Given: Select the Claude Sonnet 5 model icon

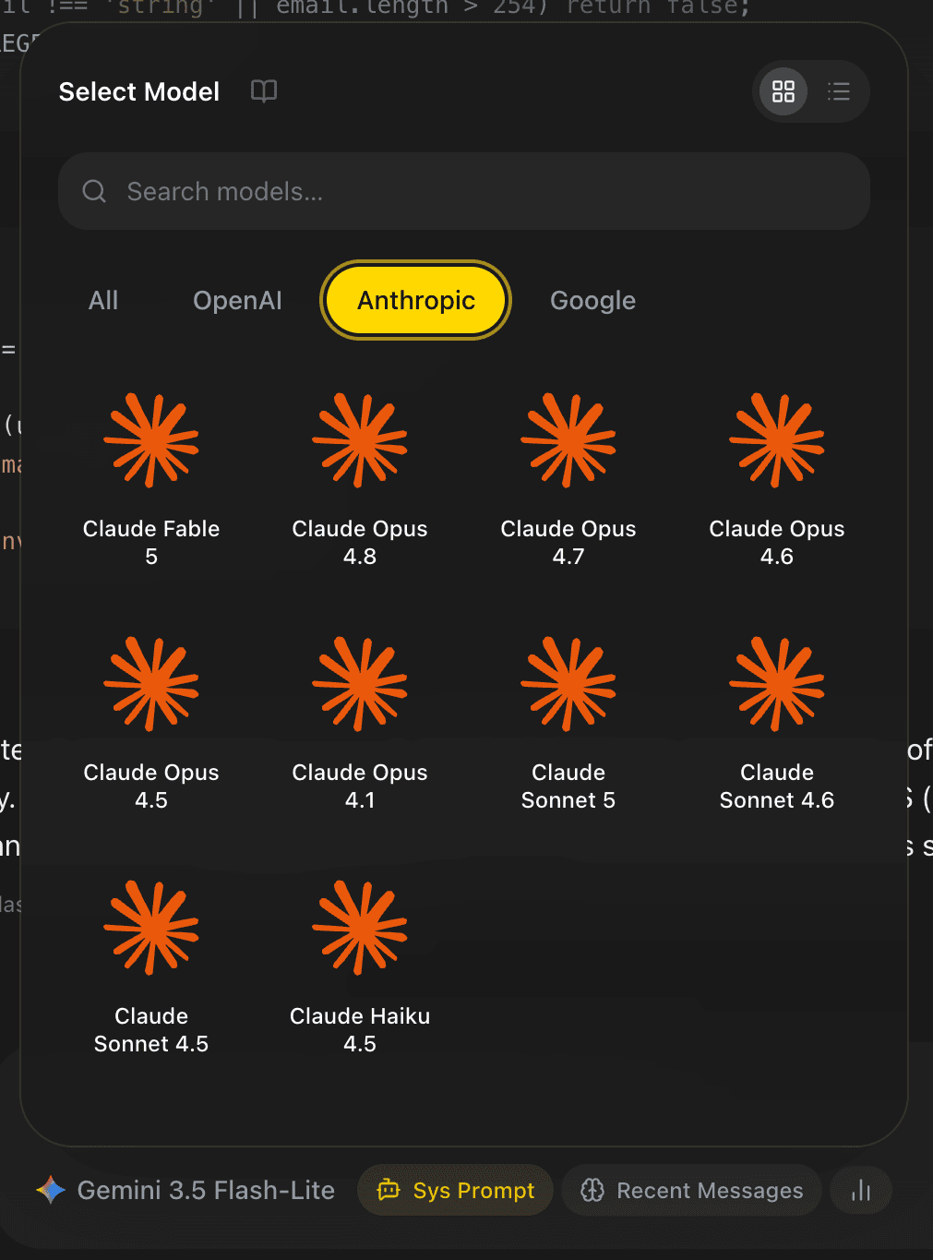Looking at the screenshot, I should tap(568, 684).
